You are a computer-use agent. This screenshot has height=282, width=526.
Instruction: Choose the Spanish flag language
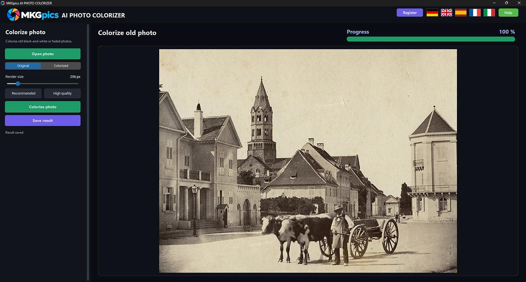[x=461, y=13]
